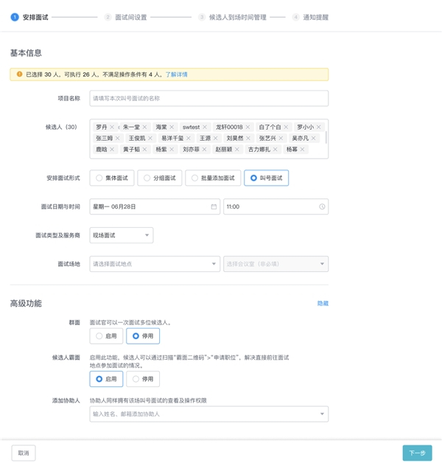Choose 停用 for 群面
The width and height of the screenshot is (442, 463).
143,336
